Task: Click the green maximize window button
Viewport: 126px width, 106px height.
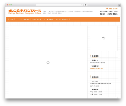Action: pos(11,5)
